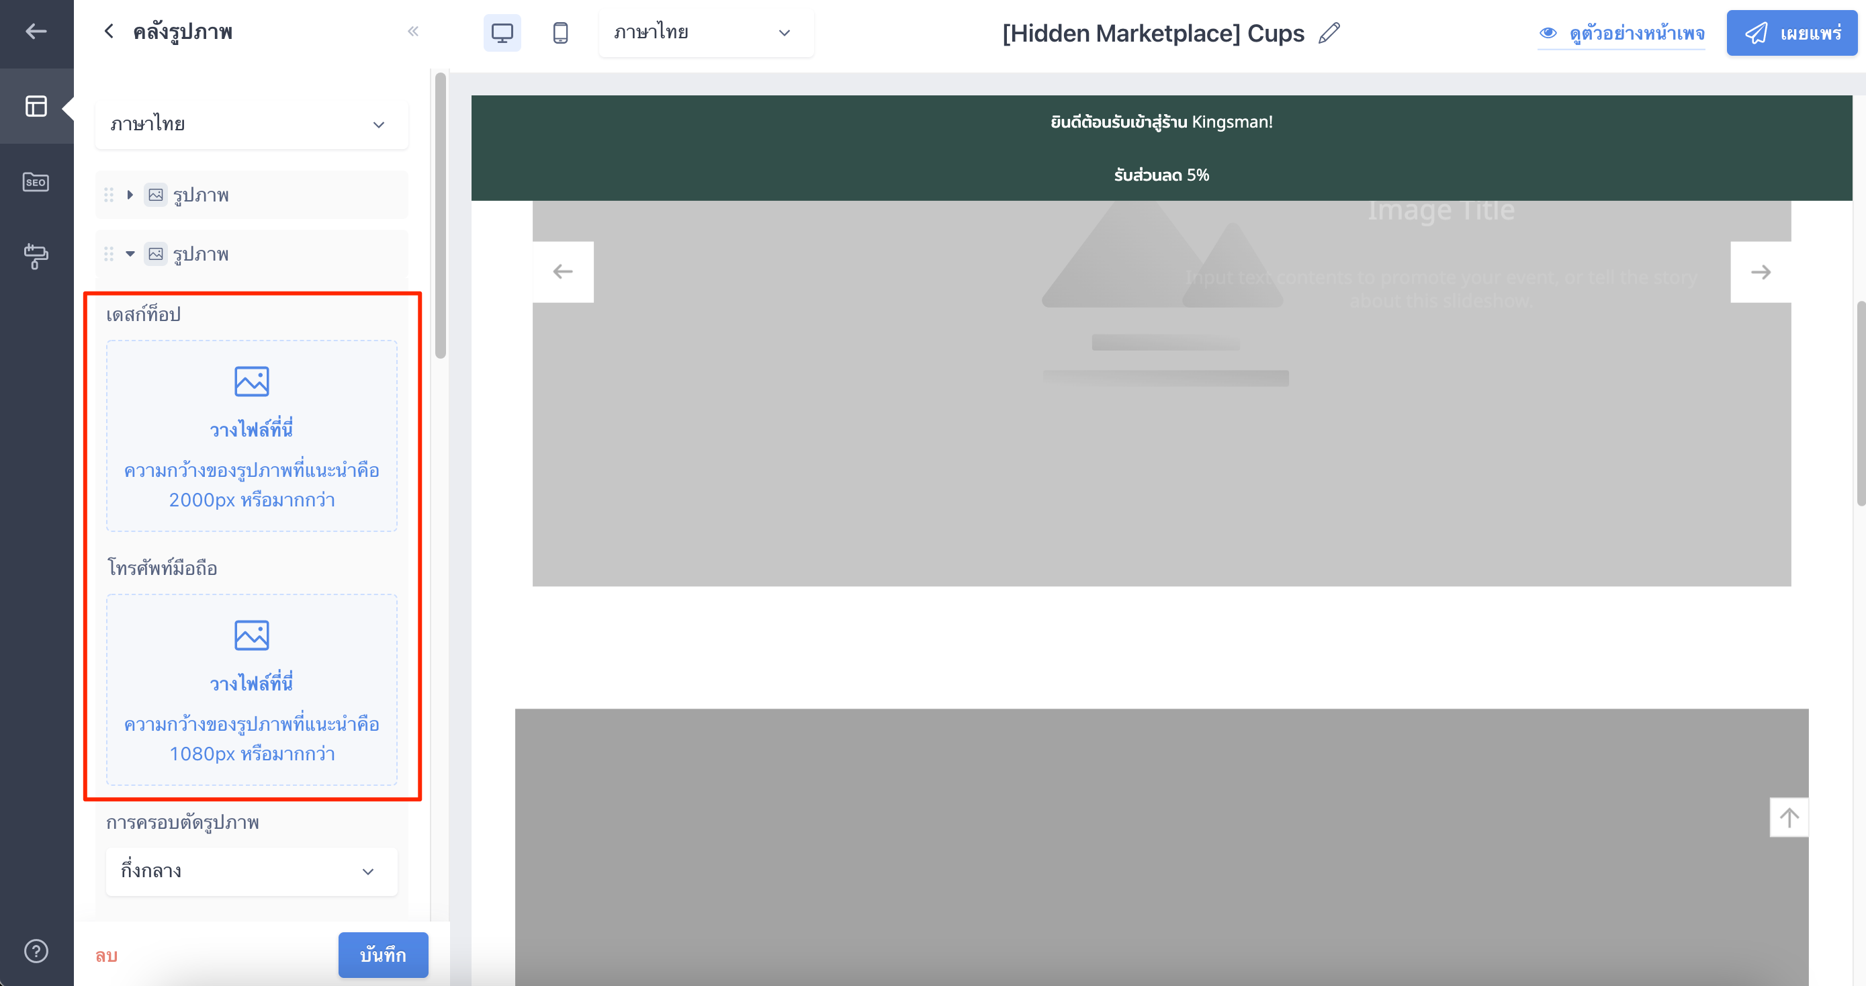Go to previous slide in slideshow
Image resolution: width=1866 pixels, height=986 pixels.
click(x=563, y=271)
